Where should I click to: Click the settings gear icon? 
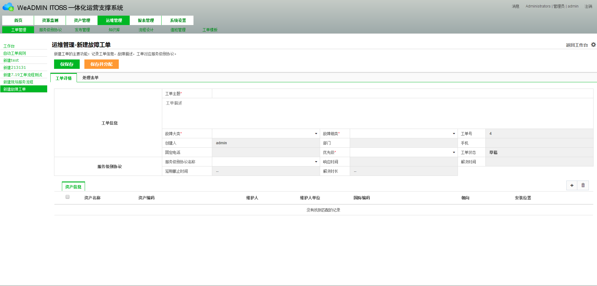pos(593,45)
